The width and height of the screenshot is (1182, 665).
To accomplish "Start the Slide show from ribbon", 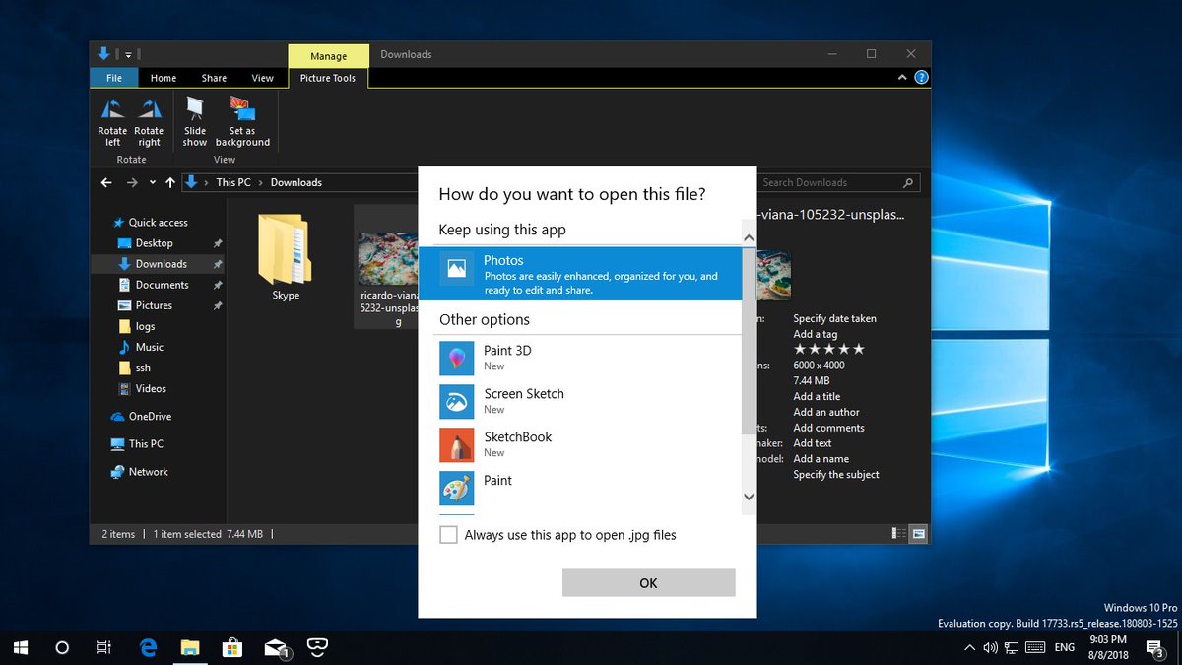I will pos(195,122).
